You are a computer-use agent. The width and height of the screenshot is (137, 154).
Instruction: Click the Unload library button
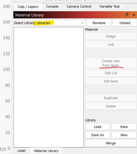[125, 23]
